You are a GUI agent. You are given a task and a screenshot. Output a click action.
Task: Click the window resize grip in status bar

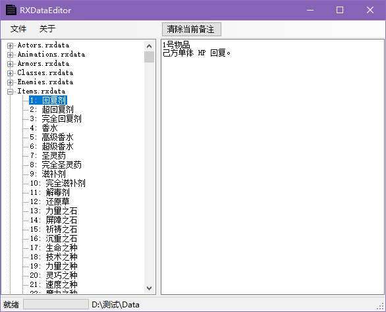[x=381, y=306]
